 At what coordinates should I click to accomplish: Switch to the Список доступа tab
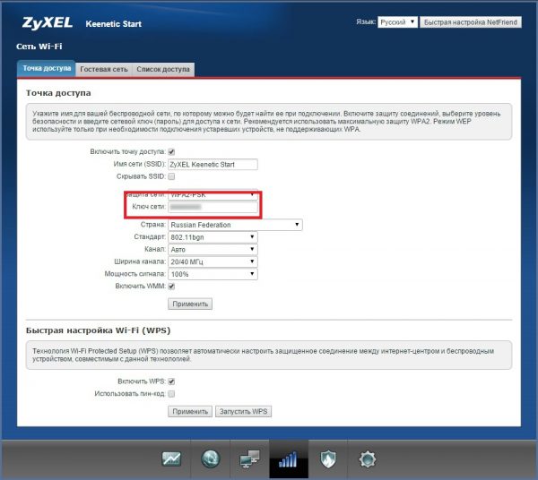(x=163, y=70)
